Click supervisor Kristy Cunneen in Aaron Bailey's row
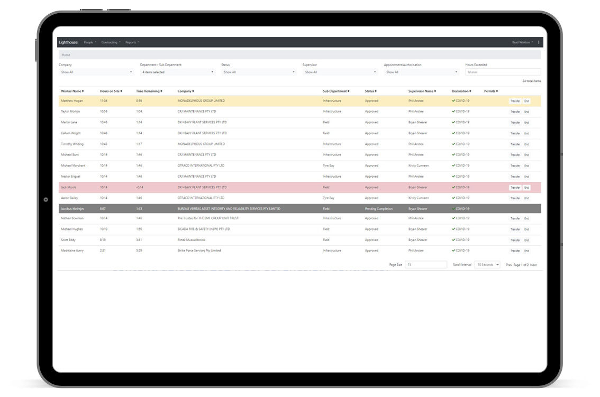600x397 pixels. pos(418,198)
